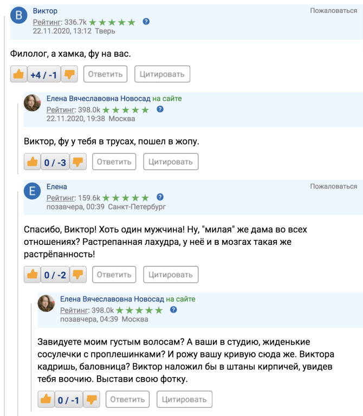The image size is (363, 416).
Task: Quote the last comment about густым волосам
Action: (184, 400)
